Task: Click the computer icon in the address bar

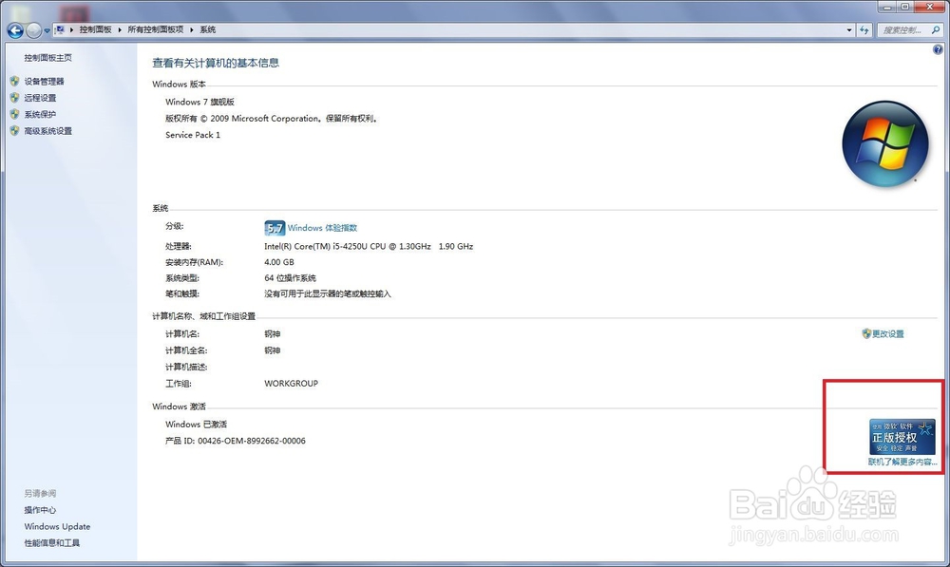Action: coord(59,29)
